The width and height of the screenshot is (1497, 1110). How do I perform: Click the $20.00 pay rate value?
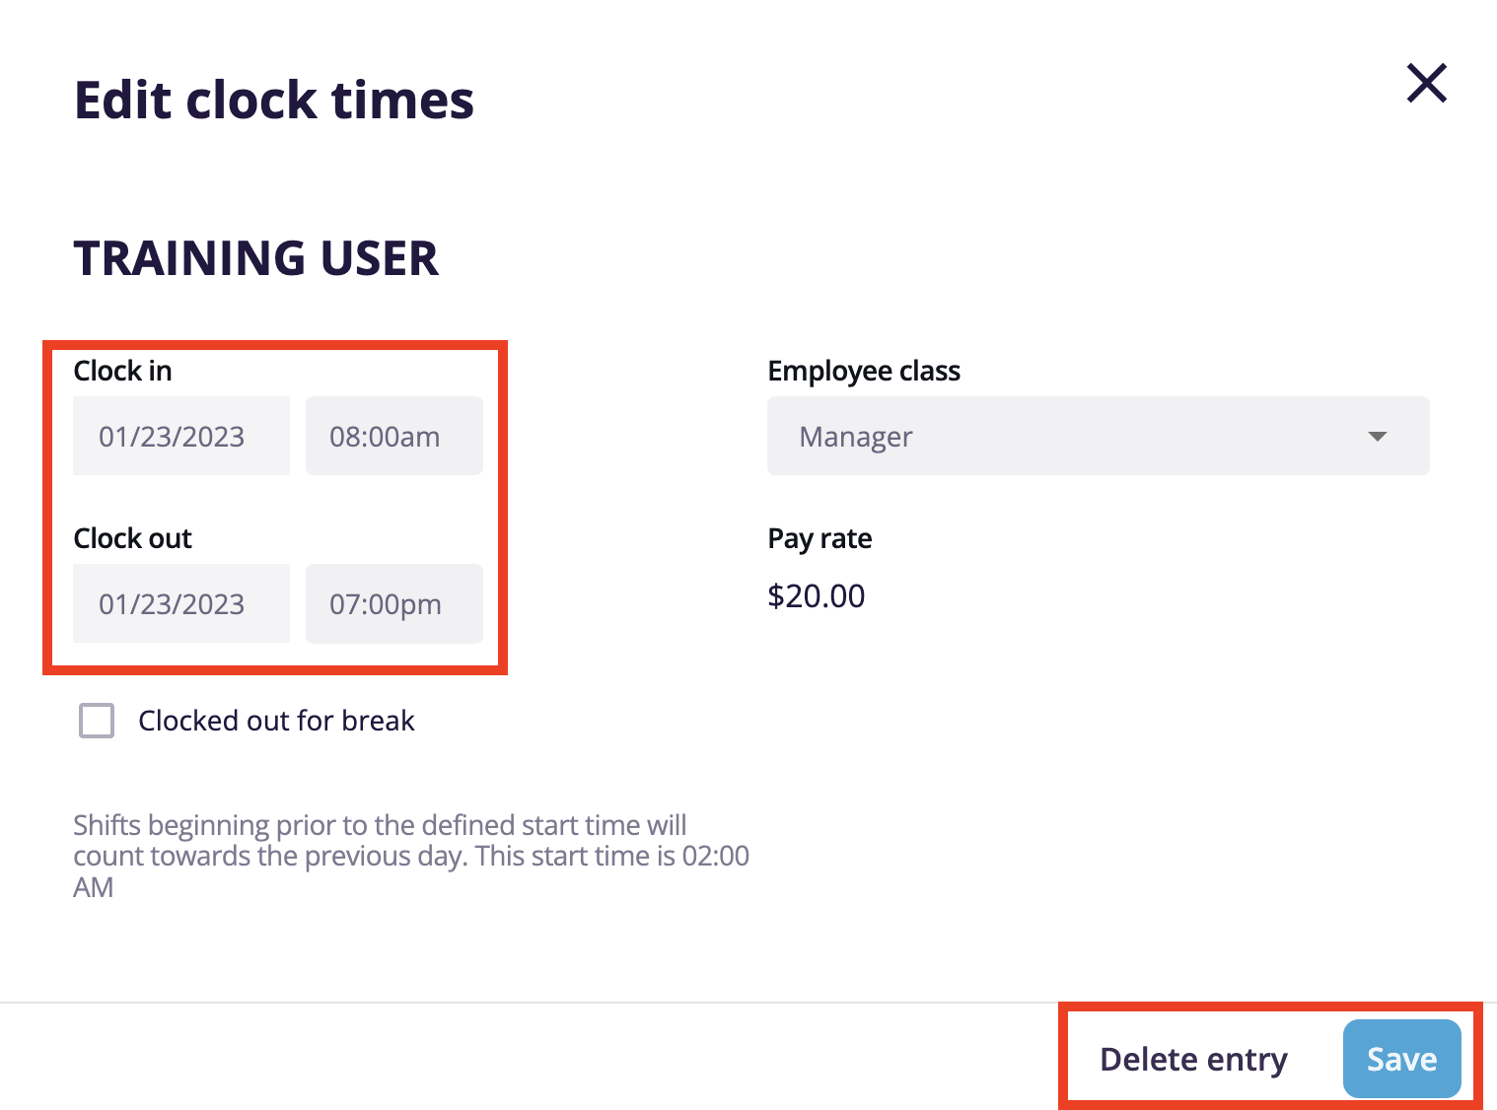[x=816, y=595]
